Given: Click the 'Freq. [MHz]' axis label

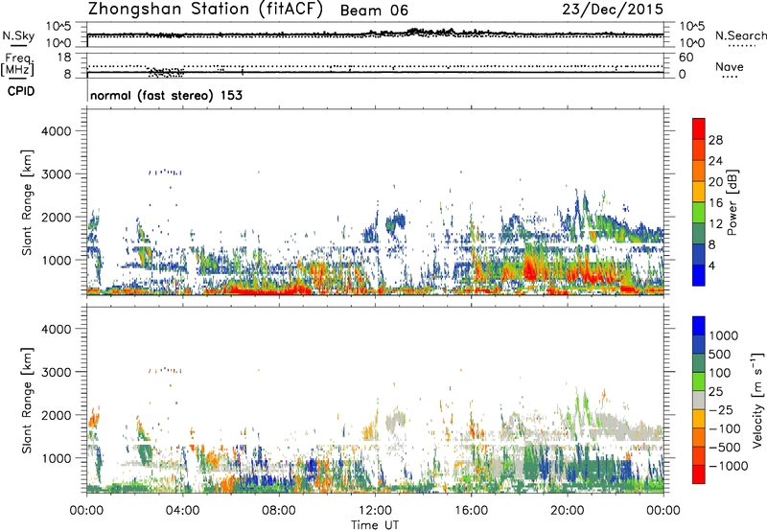Looking at the screenshot, I should (x=17, y=65).
